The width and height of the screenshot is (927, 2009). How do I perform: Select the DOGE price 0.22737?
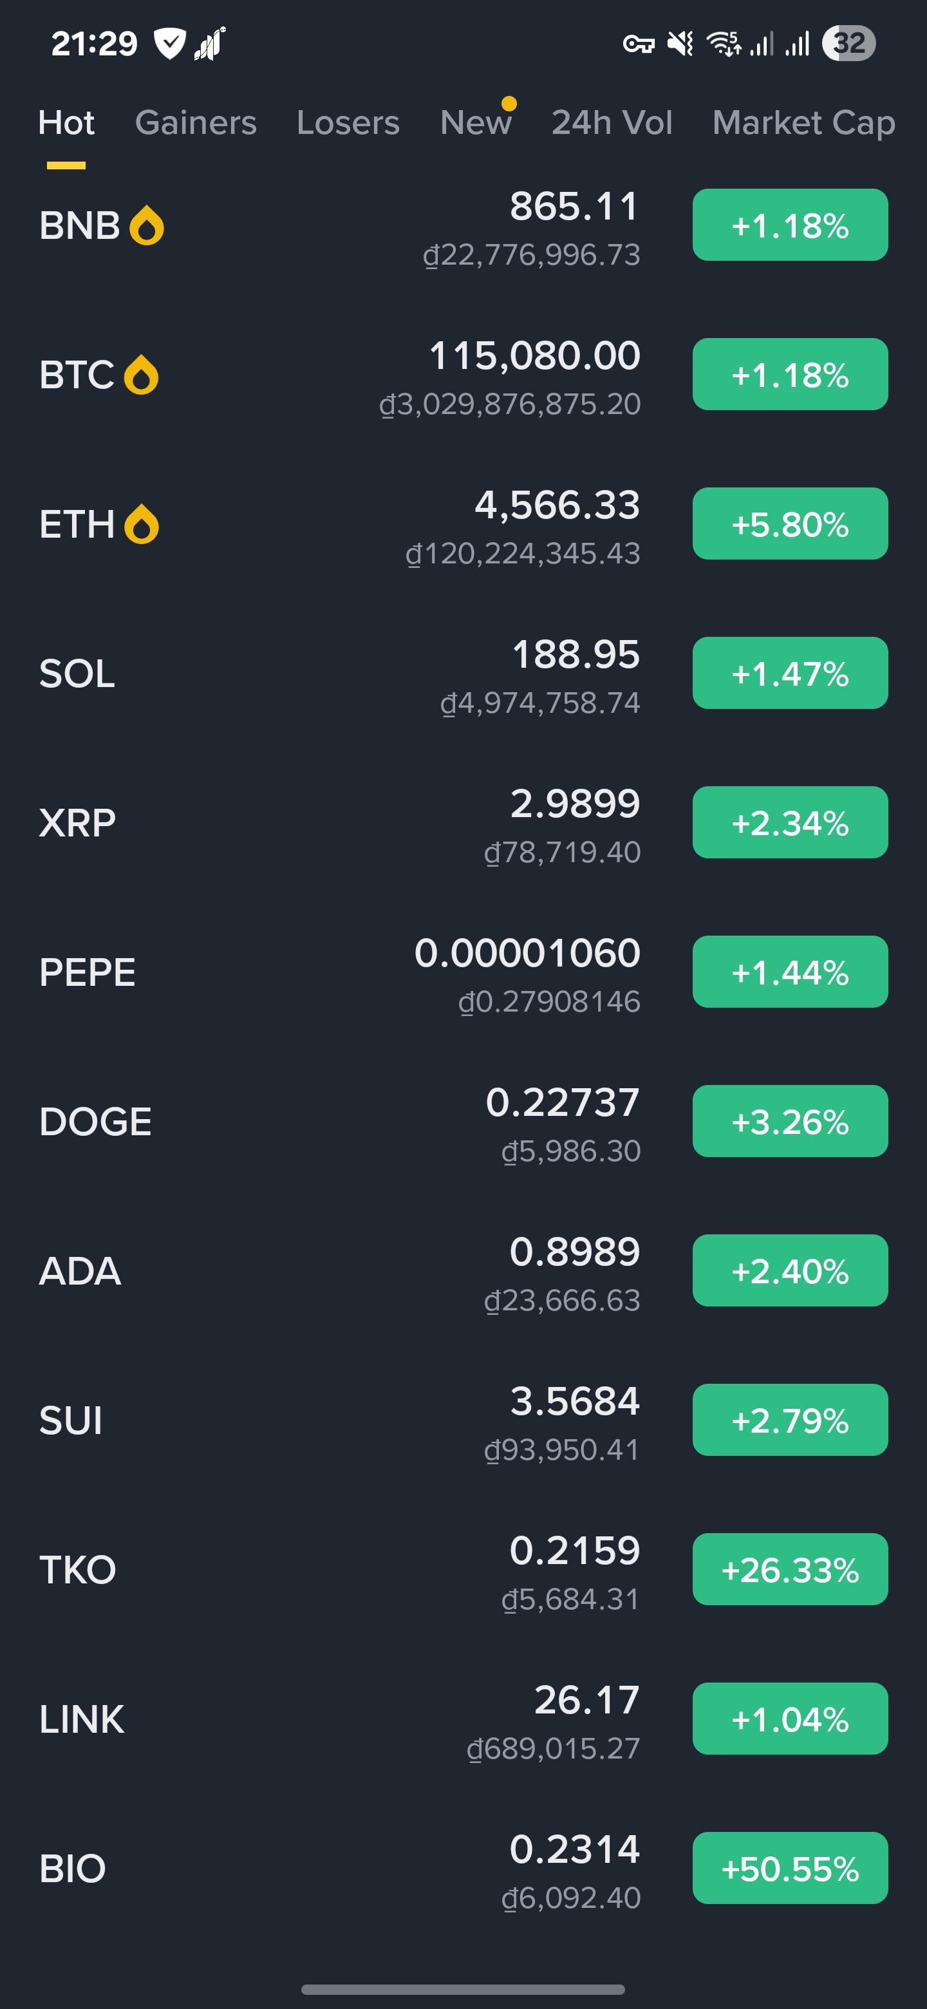click(x=562, y=1103)
